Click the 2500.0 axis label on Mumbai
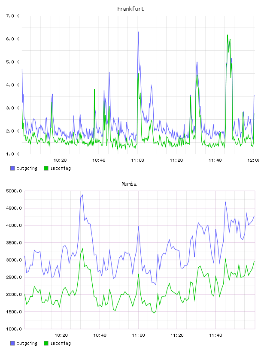This screenshot has height=350, width=261. [x=14, y=277]
